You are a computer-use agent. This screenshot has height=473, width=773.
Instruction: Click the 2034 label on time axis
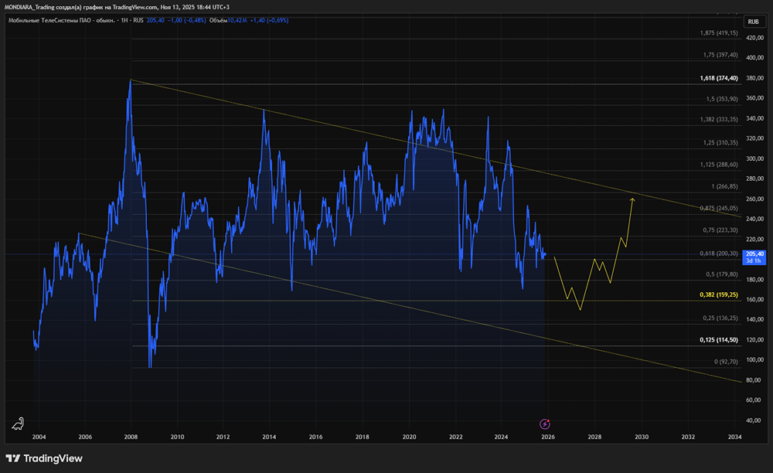click(734, 437)
